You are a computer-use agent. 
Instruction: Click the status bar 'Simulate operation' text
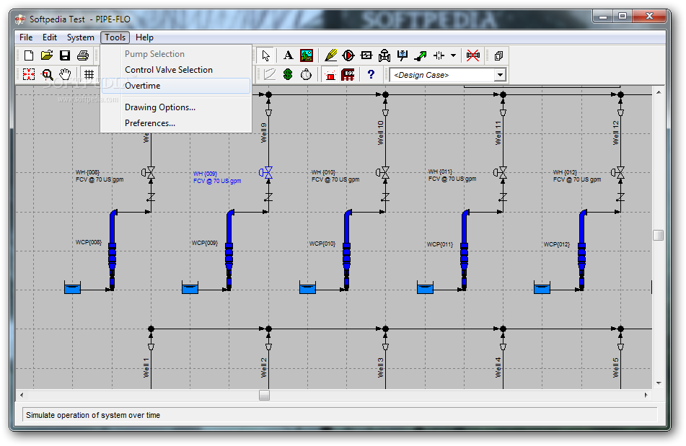[x=93, y=415]
